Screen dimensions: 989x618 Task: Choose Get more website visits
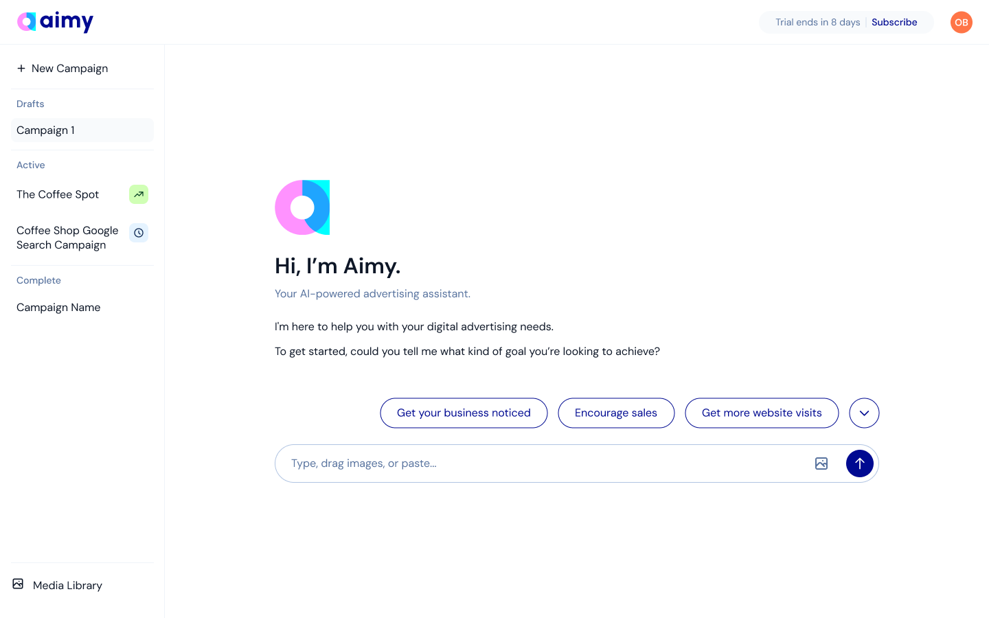[x=762, y=413]
